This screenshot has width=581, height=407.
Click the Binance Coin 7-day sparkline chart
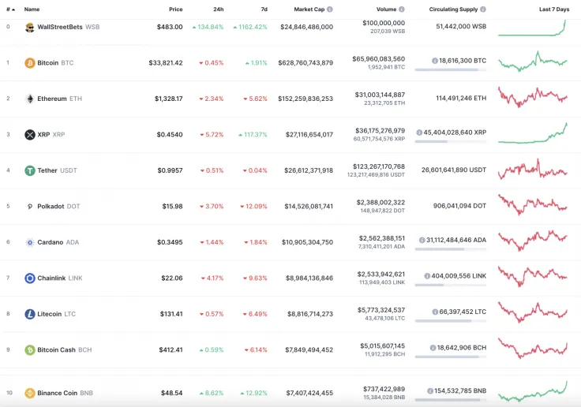(533, 391)
